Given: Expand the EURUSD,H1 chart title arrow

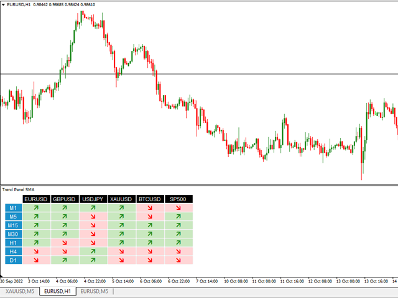Looking at the screenshot, I should (3, 4).
